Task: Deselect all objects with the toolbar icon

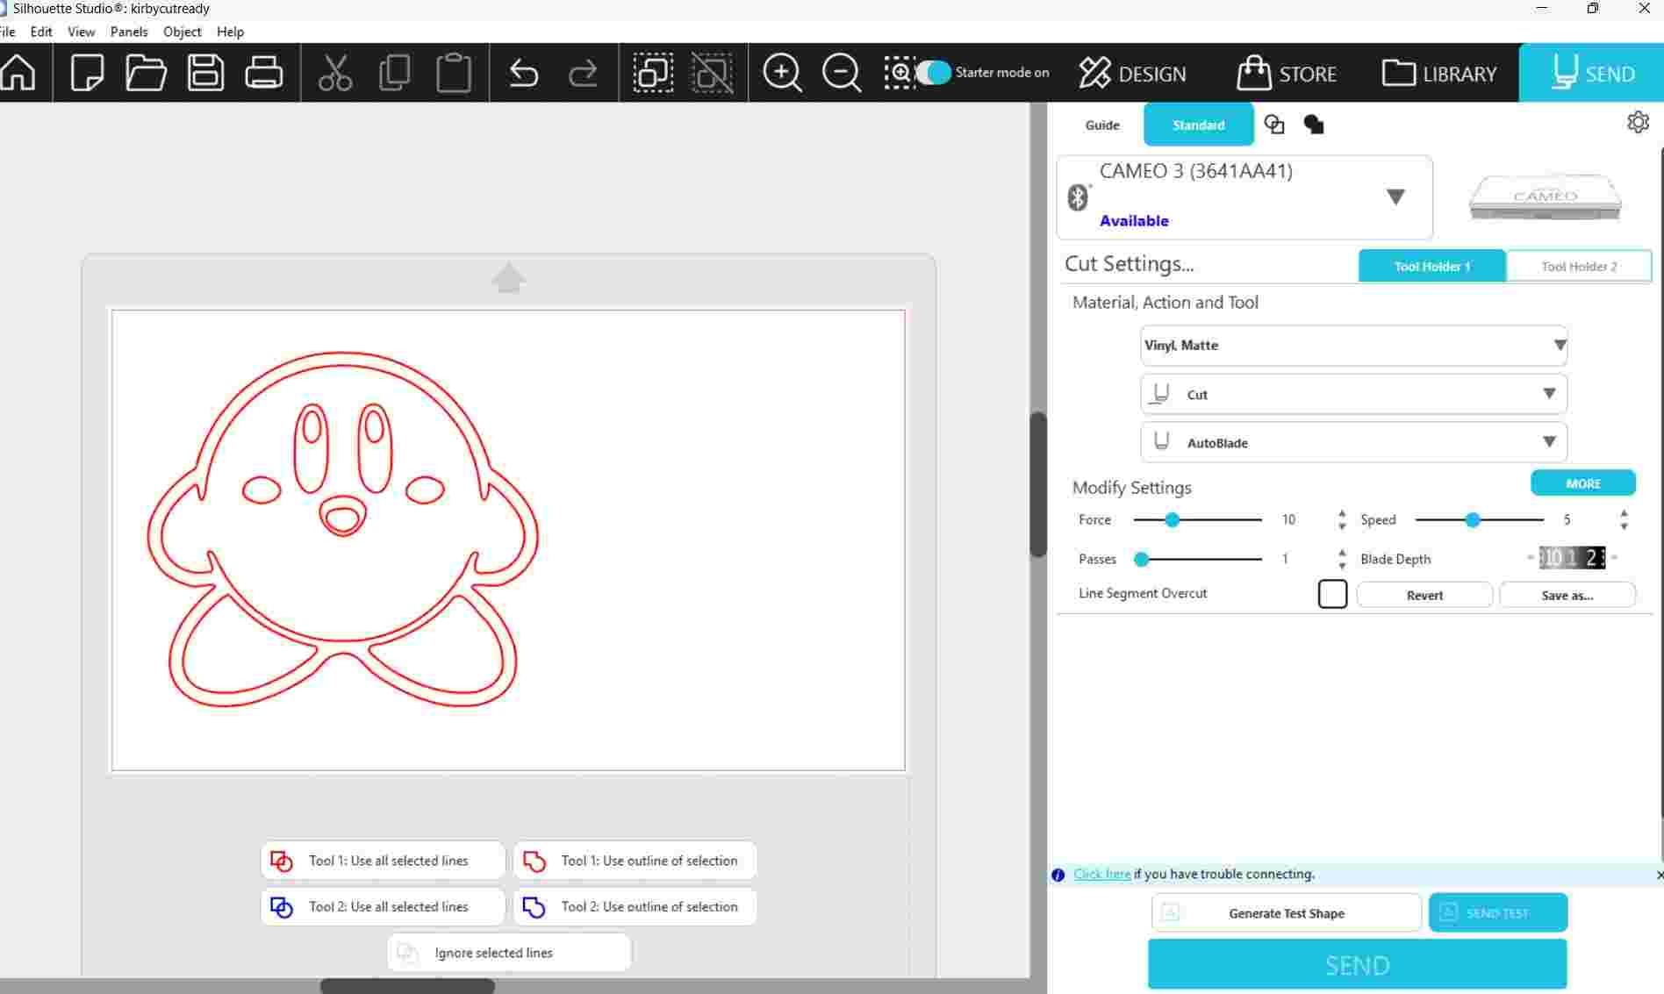Action: point(712,72)
